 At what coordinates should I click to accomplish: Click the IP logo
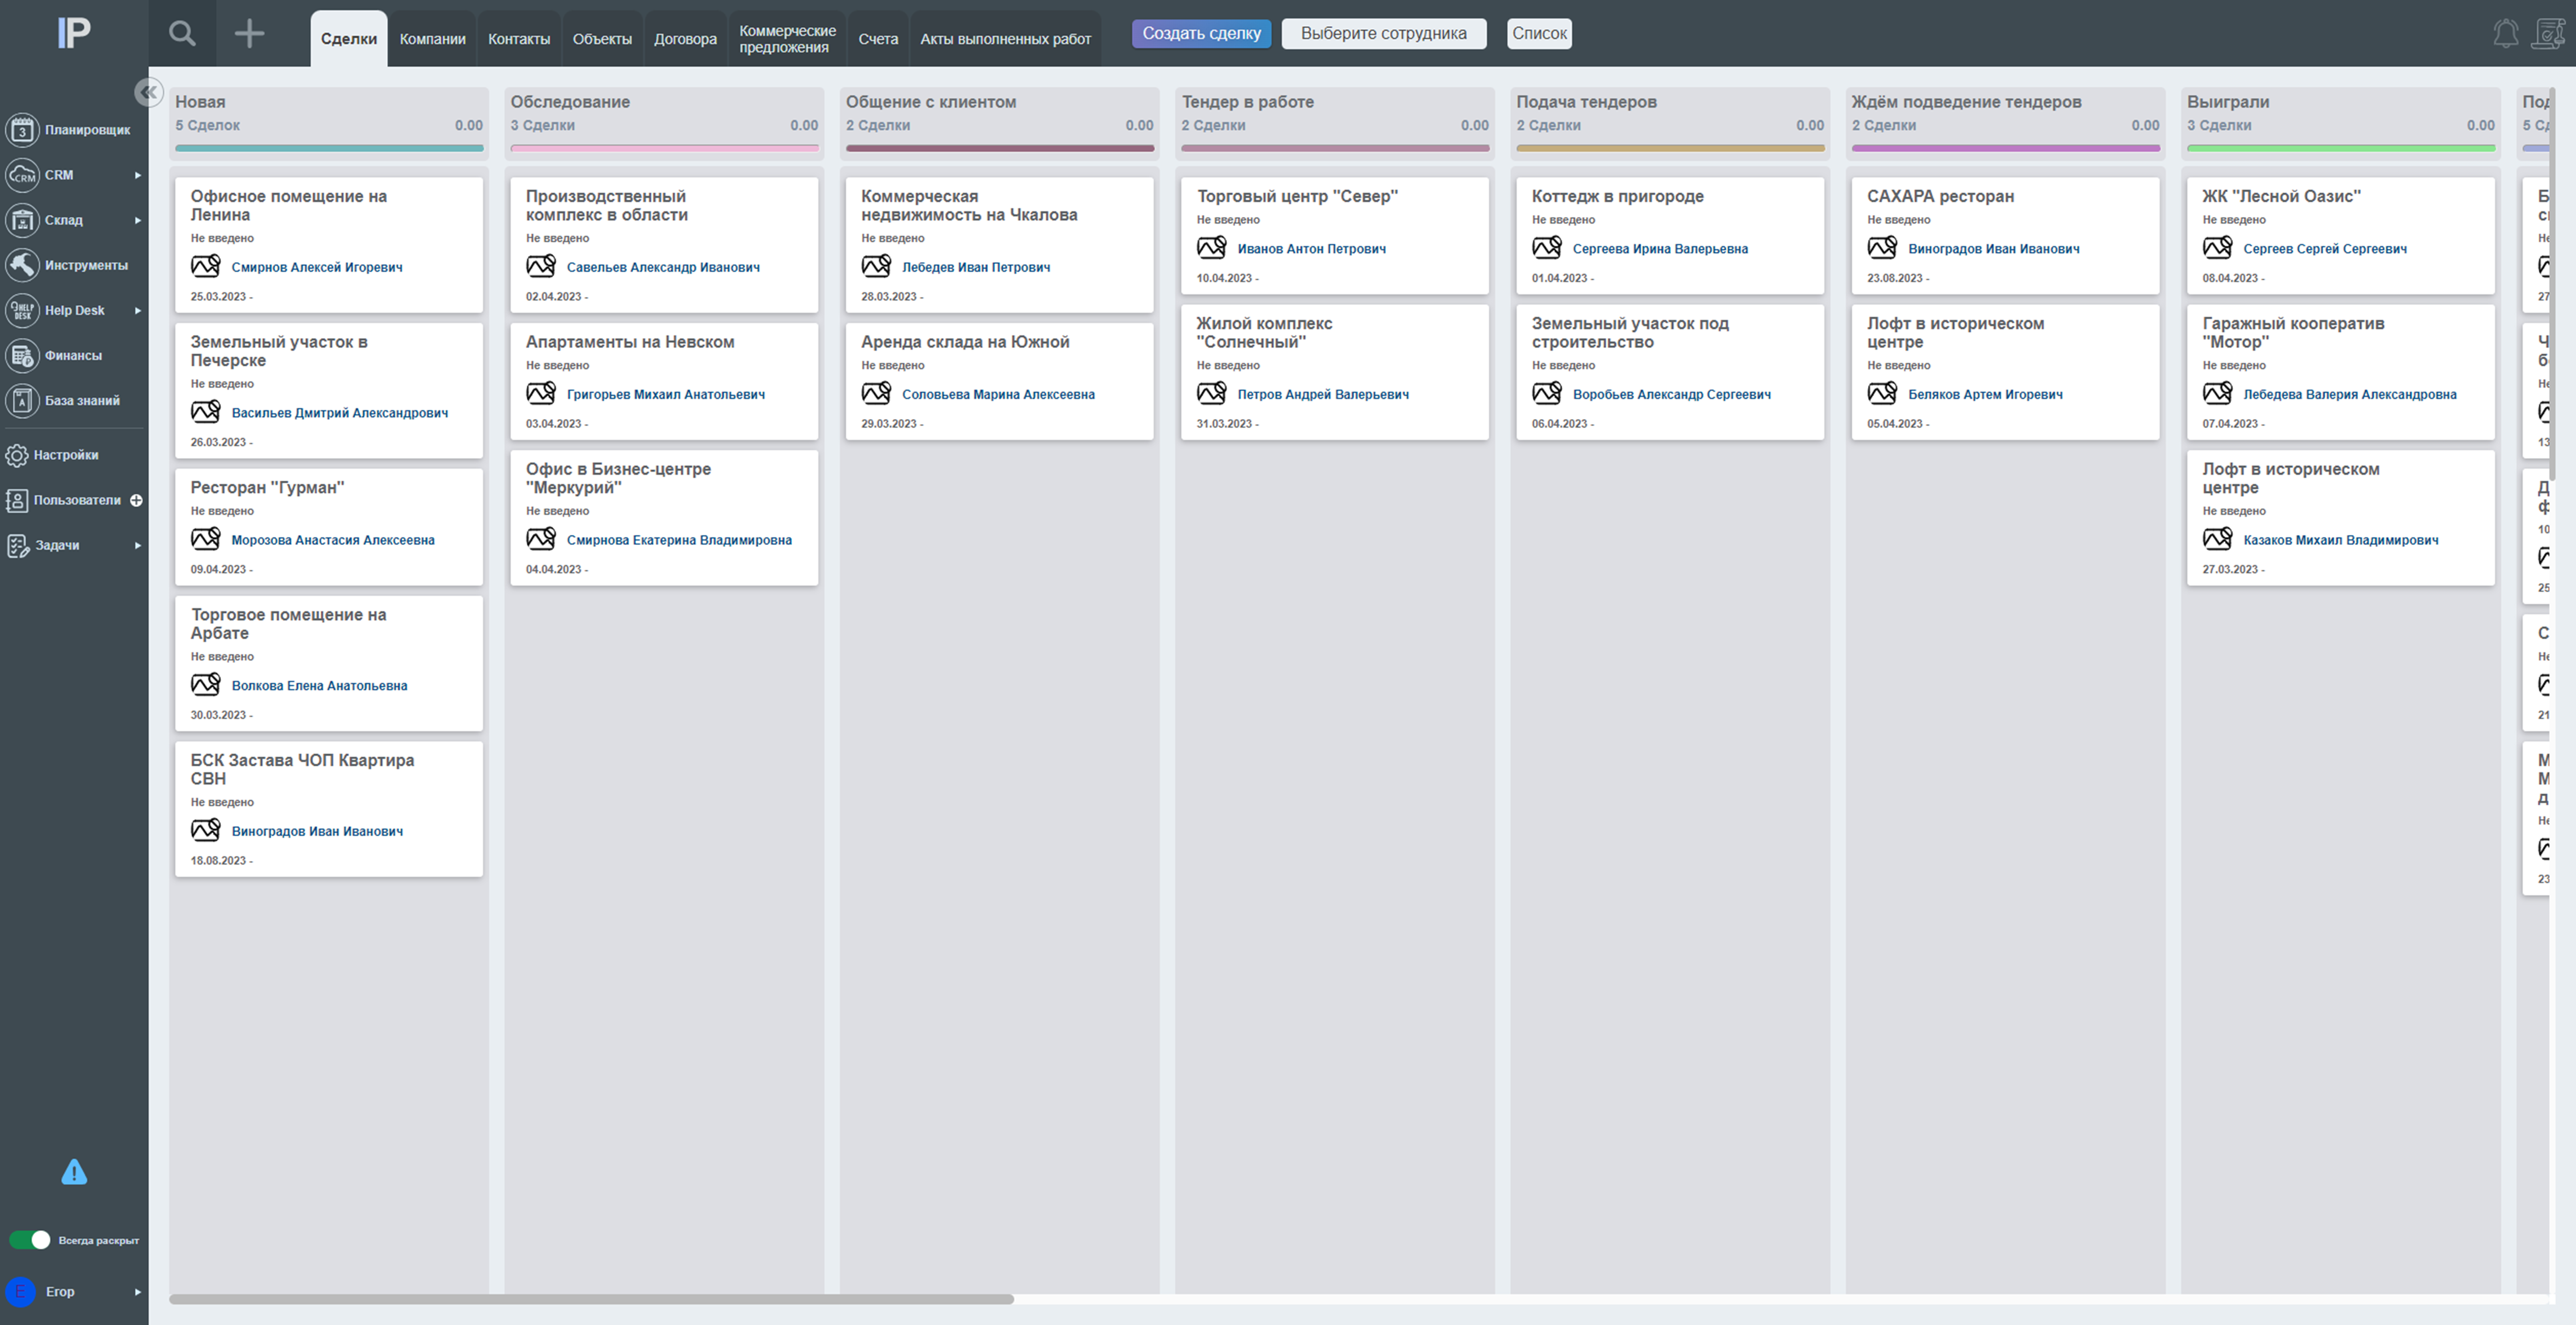(x=74, y=33)
